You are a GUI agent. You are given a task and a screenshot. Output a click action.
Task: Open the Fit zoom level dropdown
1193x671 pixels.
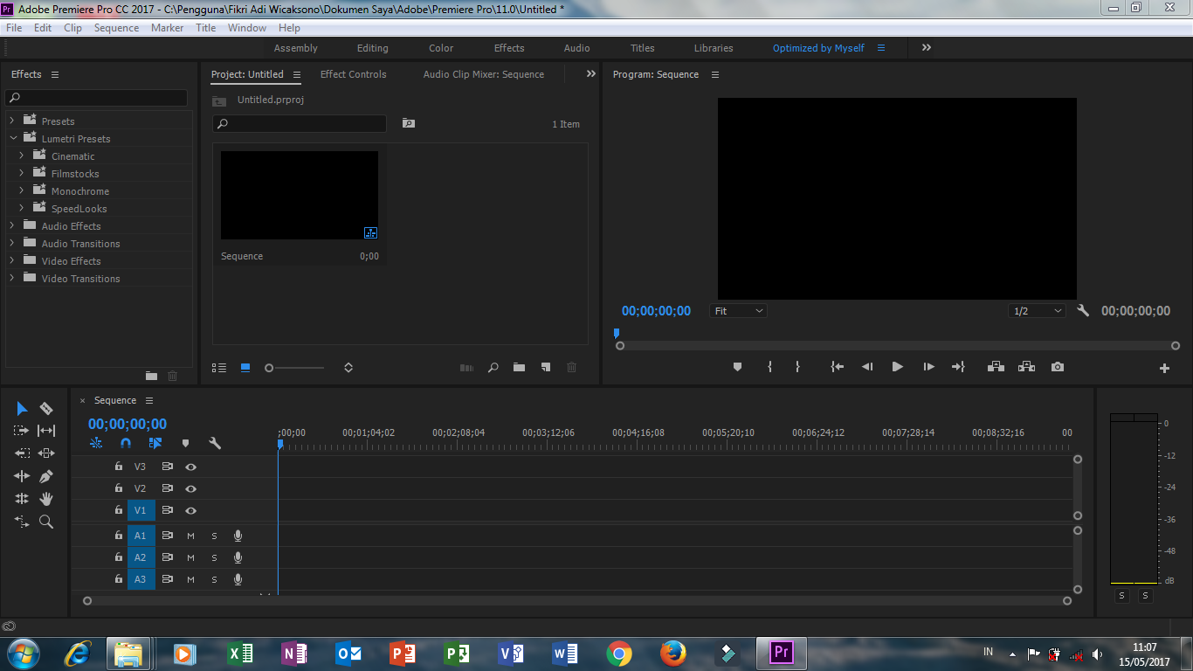(x=738, y=311)
